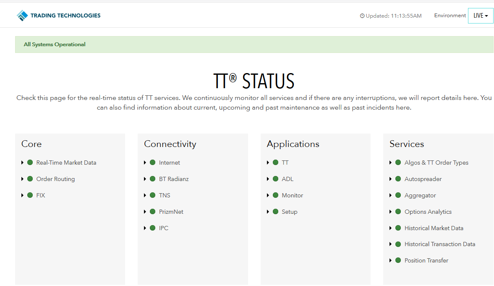Viewport: 494px width, 286px height.
Task: Expand the Options Analytics arrow
Action: [x=390, y=212]
